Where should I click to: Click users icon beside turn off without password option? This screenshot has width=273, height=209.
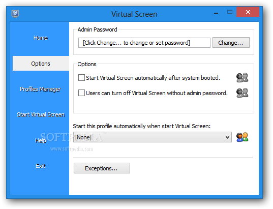point(242,93)
